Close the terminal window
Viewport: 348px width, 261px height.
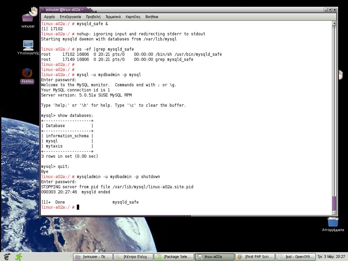[334, 10]
